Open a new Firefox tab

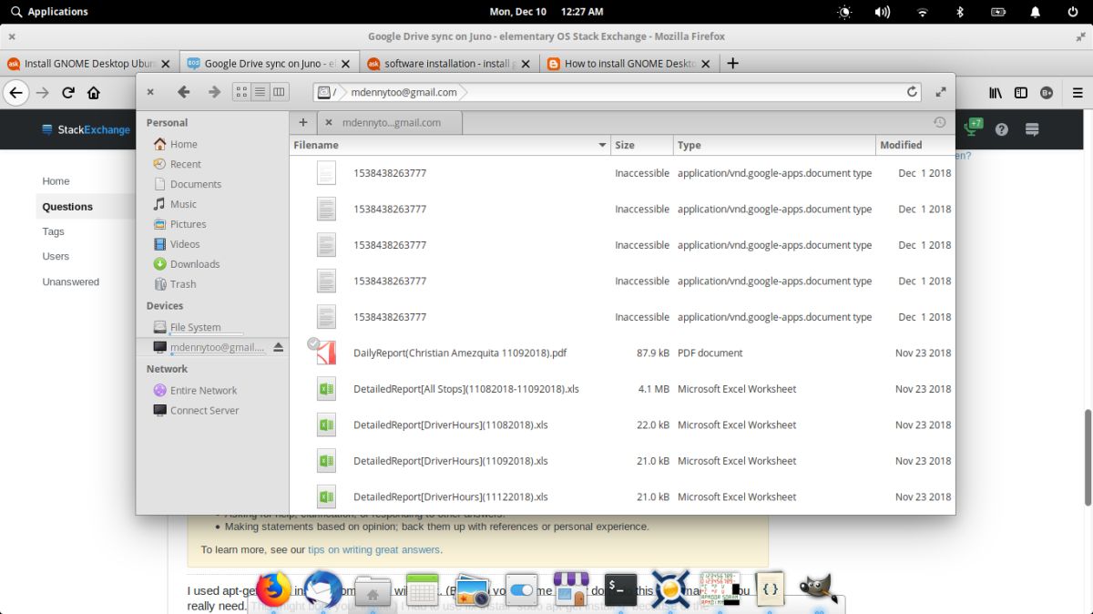pos(732,63)
